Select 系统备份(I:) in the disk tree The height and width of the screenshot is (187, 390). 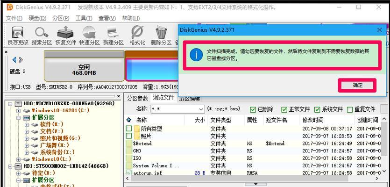click(x=57, y=152)
